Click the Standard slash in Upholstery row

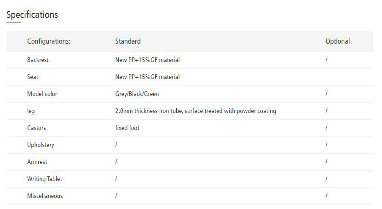116,145
